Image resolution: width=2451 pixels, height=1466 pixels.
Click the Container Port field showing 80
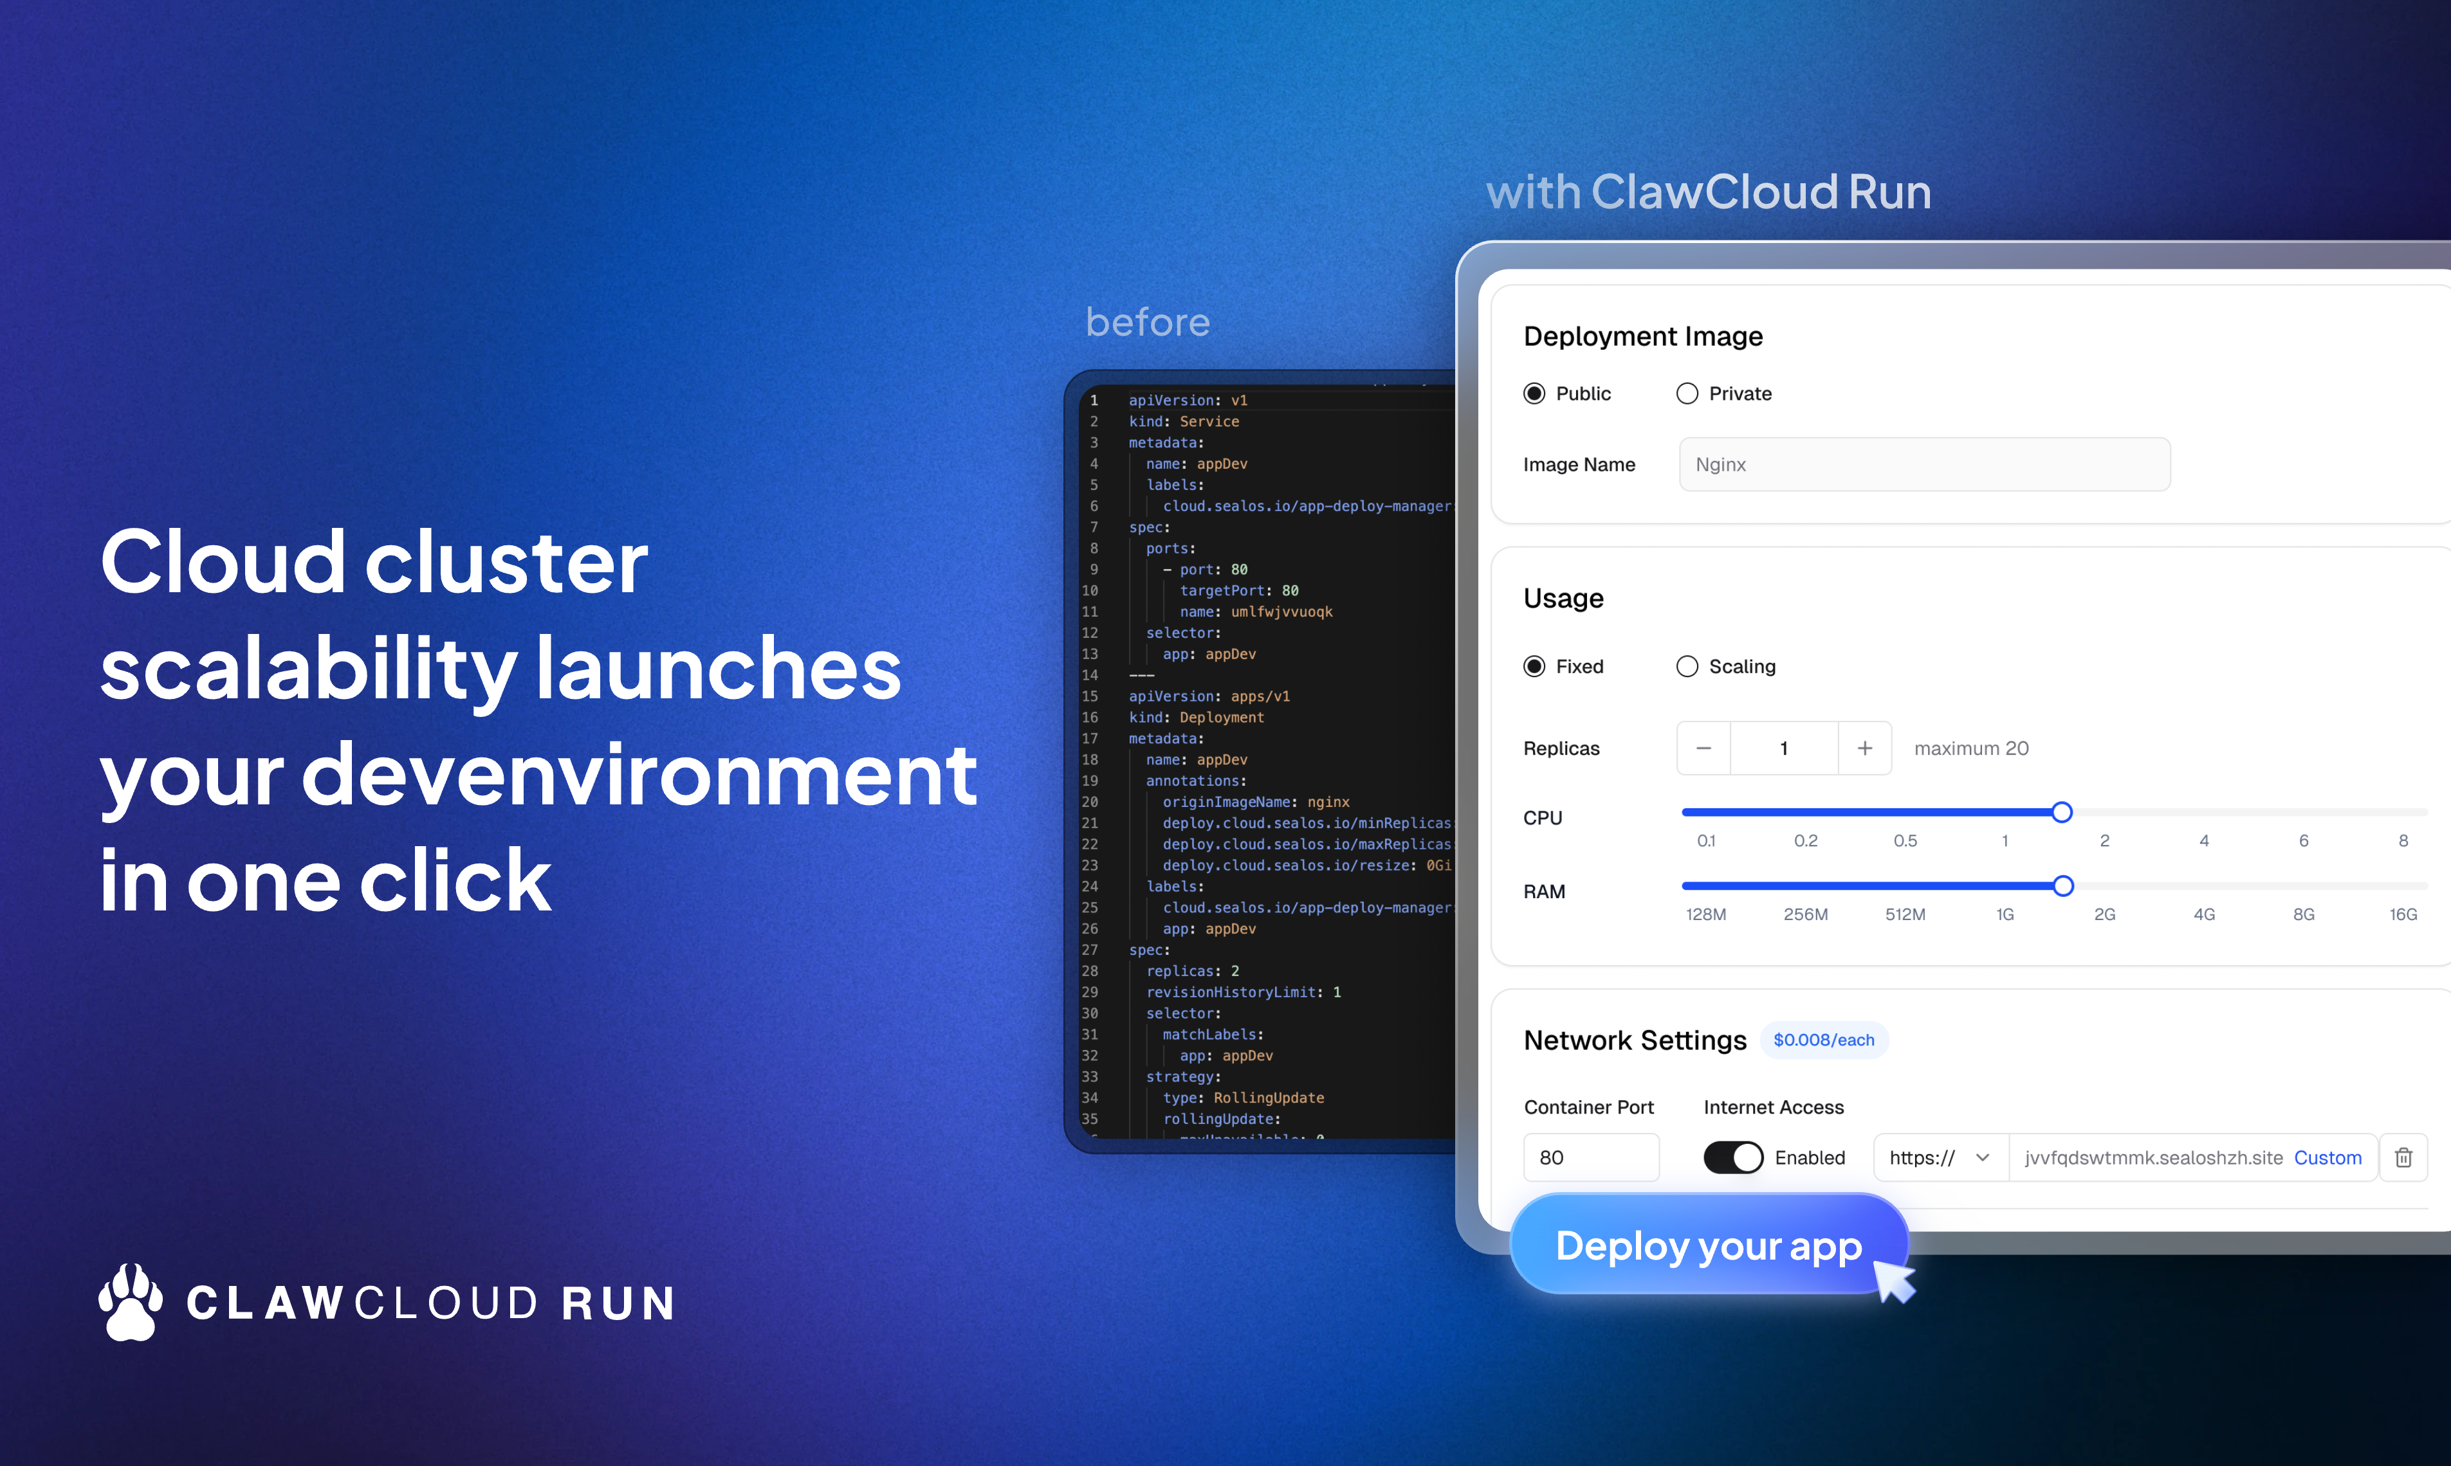[1591, 1158]
